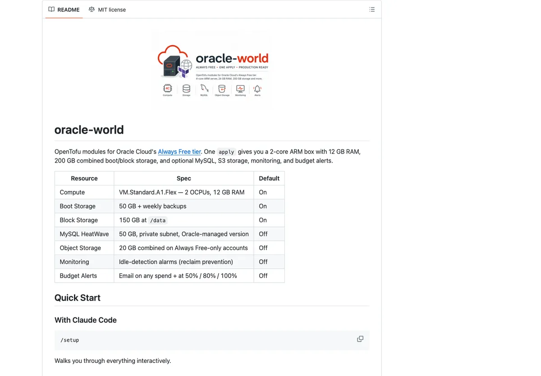Click the 'Email on any spend' spec cell
Viewport: 541px width, 376px height.
184,276
